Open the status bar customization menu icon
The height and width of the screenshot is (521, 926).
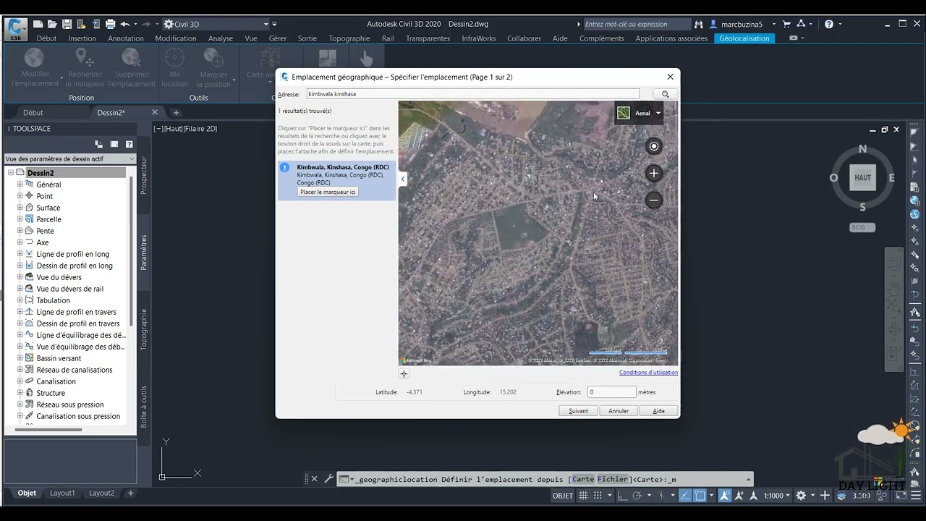(916, 496)
